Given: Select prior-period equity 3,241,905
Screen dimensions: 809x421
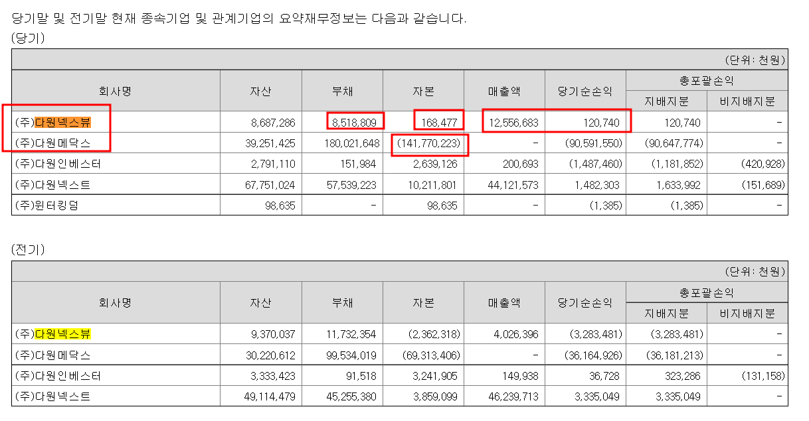Looking at the screenshot, I should pos(436,376).
